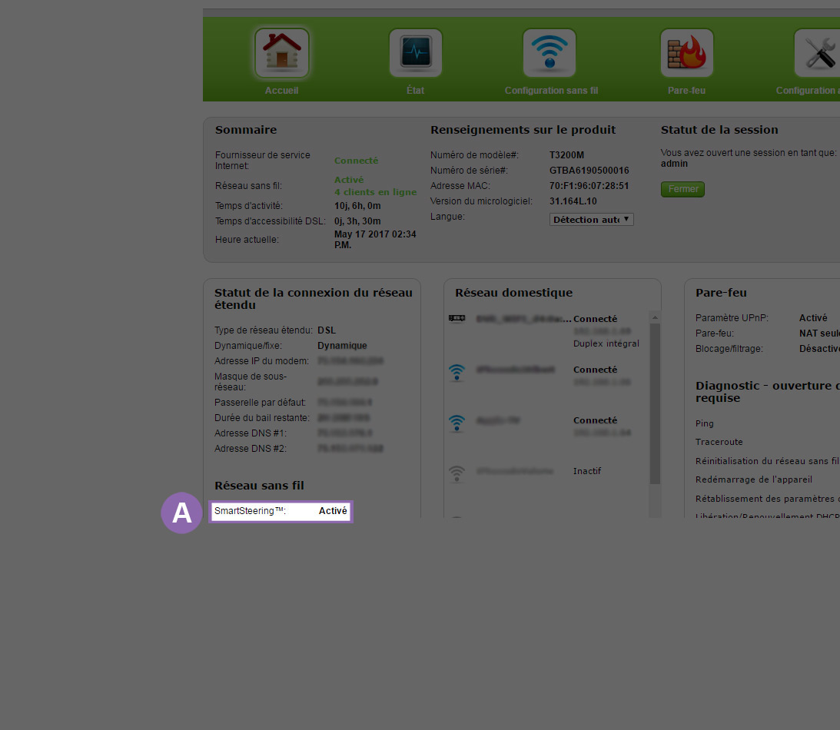Select the Pare-feu tab label

tap(687, 91)
